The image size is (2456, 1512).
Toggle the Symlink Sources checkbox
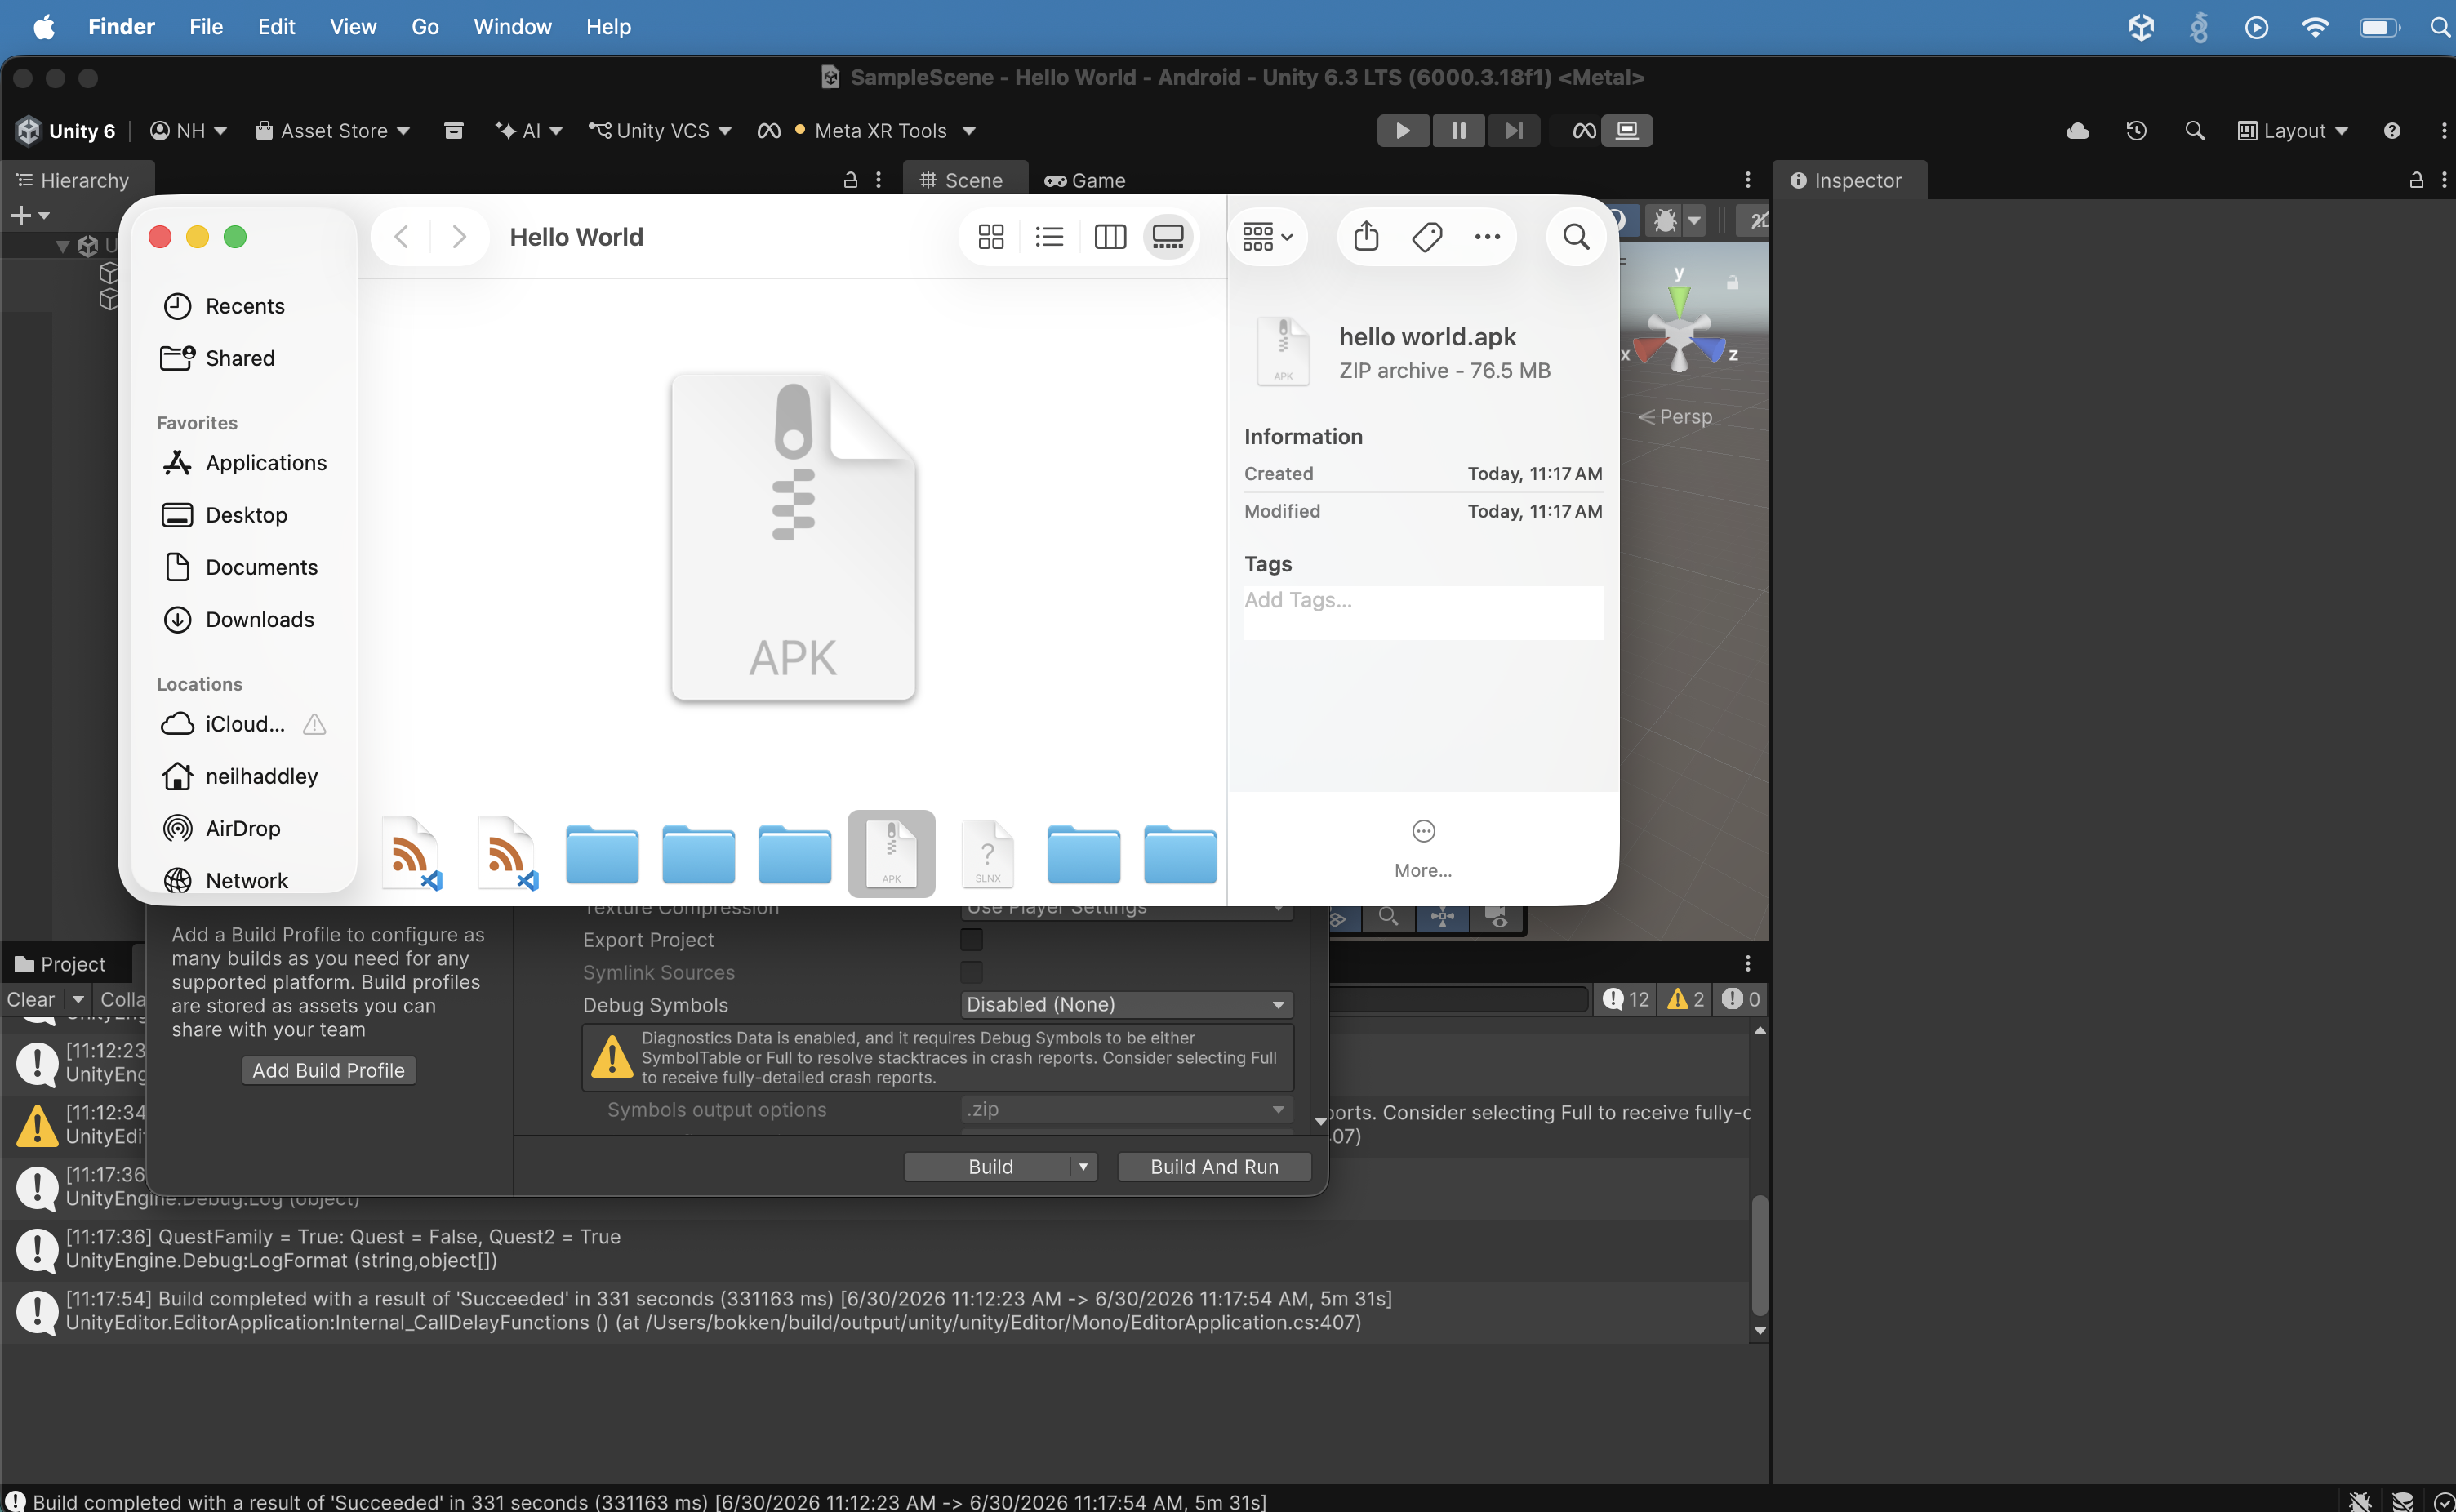coord(971,972)
